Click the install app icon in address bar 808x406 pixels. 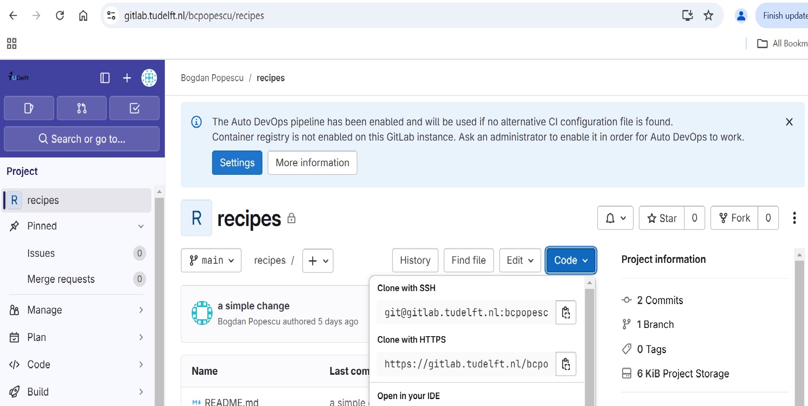(687, 16)
